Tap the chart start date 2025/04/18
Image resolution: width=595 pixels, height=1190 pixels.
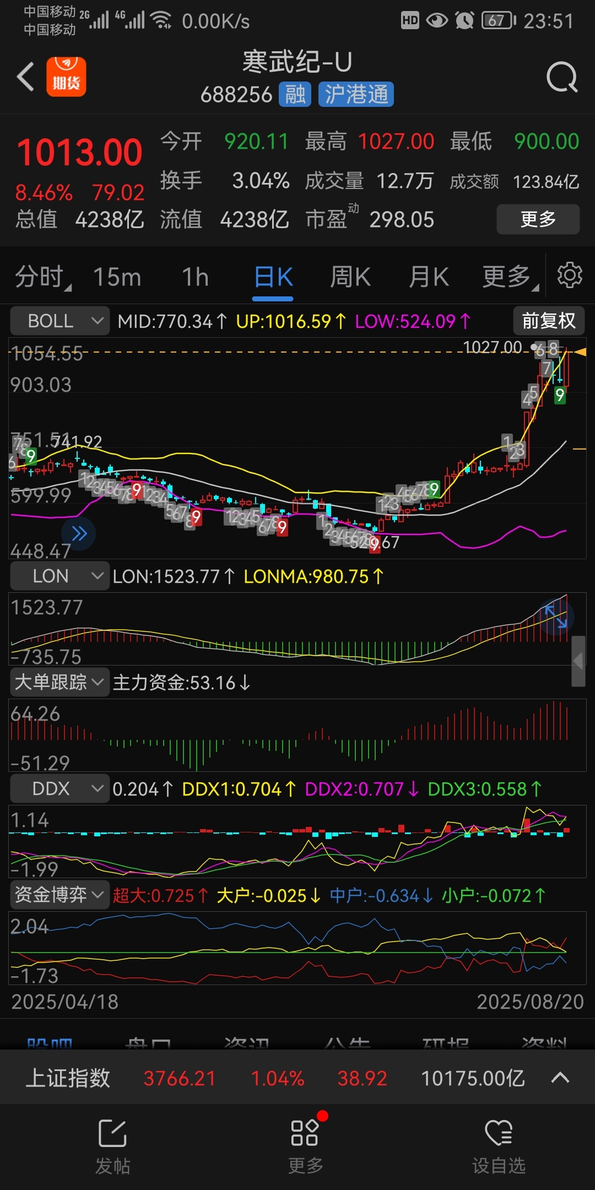(65, 1002)
